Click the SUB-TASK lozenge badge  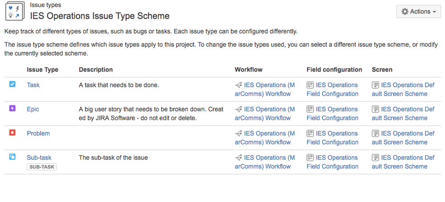[x=42, y=167]
